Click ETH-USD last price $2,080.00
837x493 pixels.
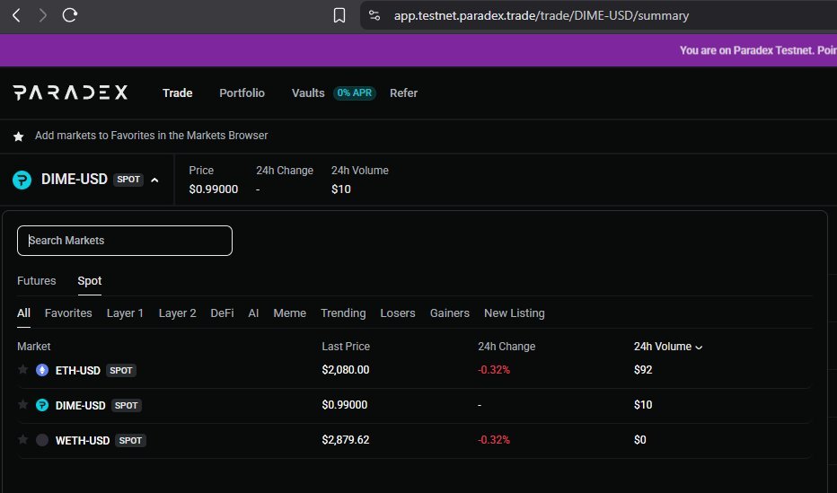pos(346,370)
